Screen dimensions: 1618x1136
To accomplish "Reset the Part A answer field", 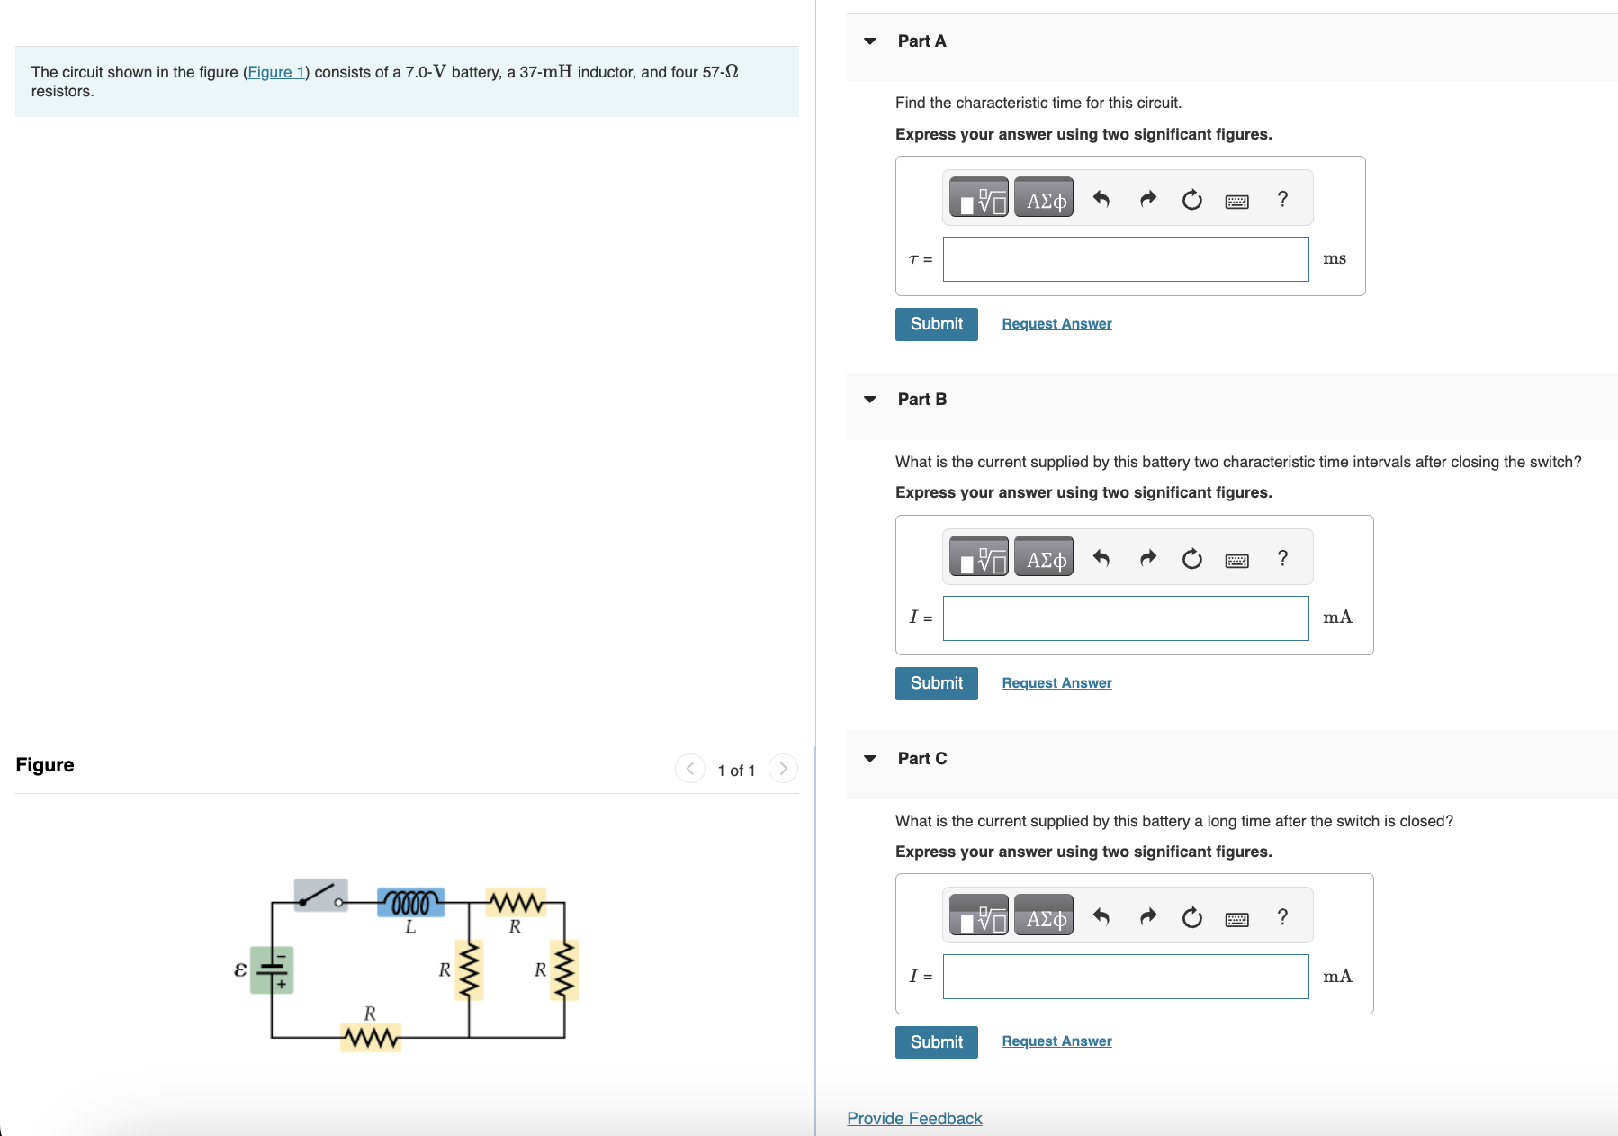I will [x=1192, y=199].
